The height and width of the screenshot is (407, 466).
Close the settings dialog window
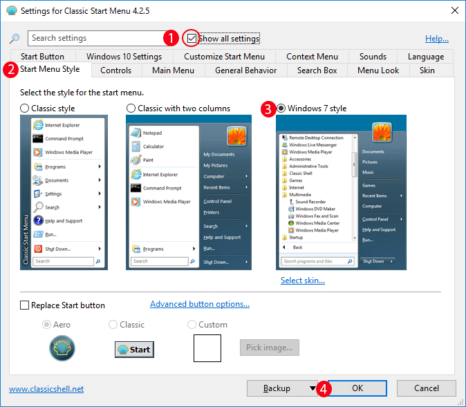click(x=455, y=10)
